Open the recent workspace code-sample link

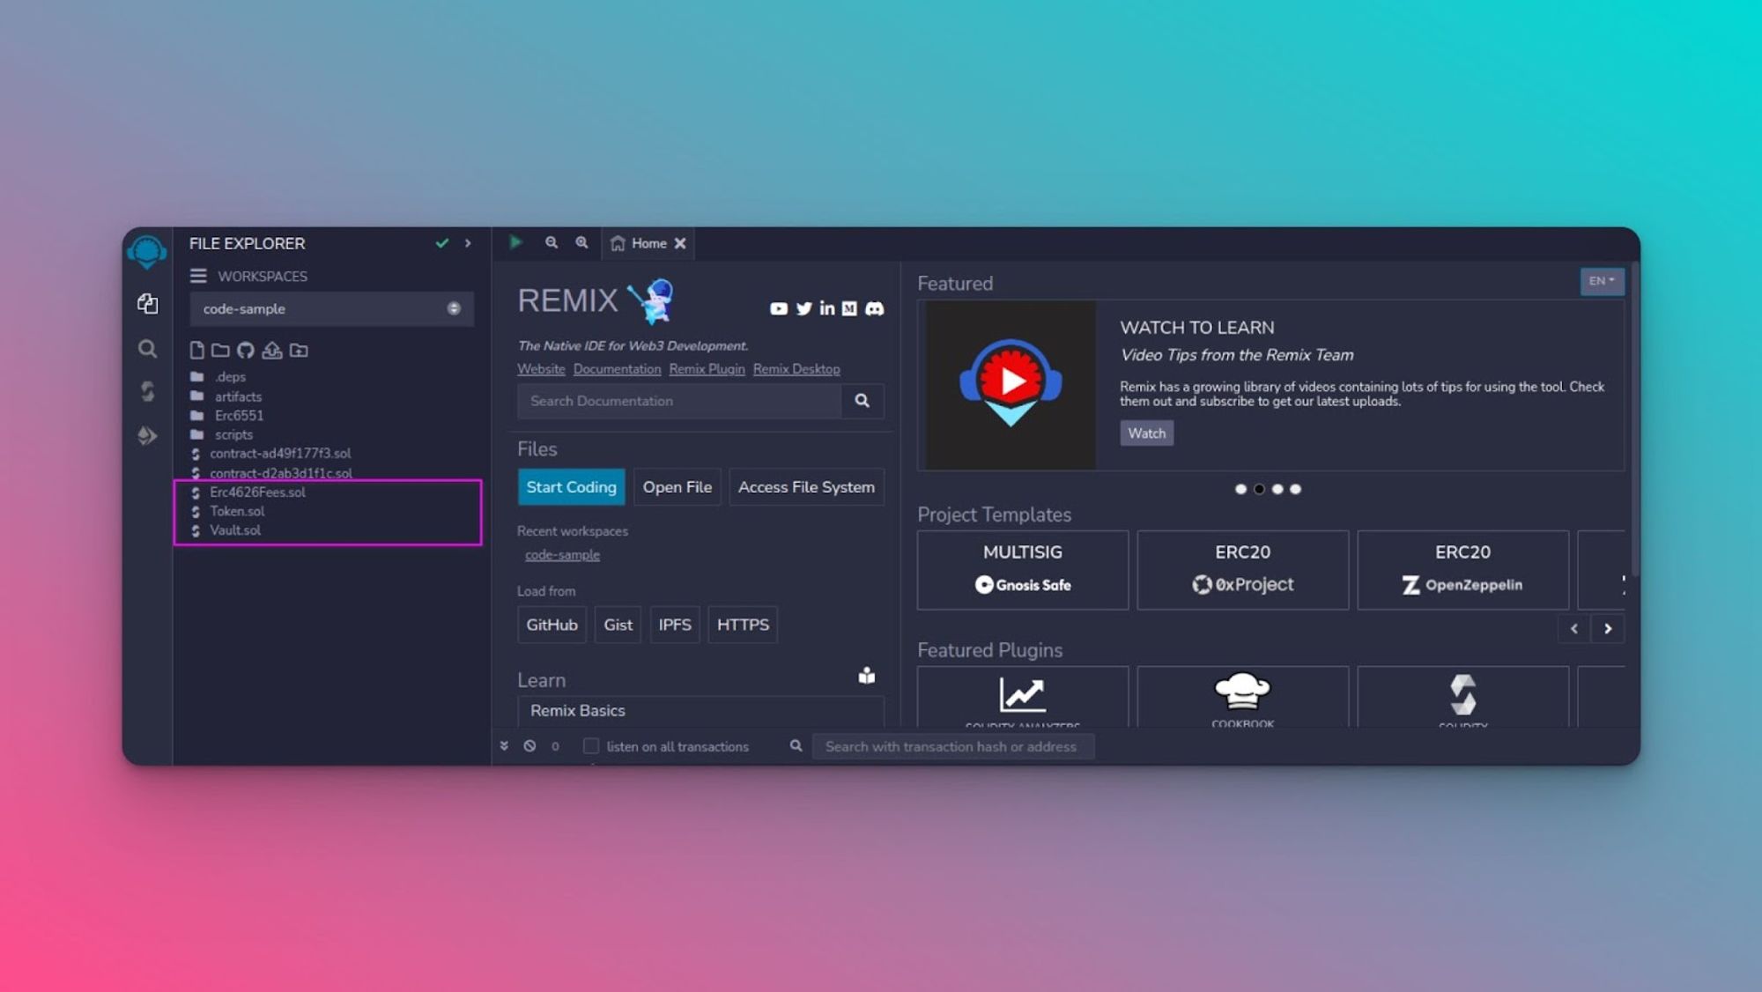coord(562,555)
